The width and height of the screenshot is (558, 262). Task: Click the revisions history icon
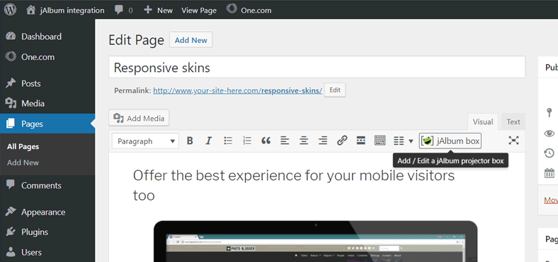(x=550, y=153)
